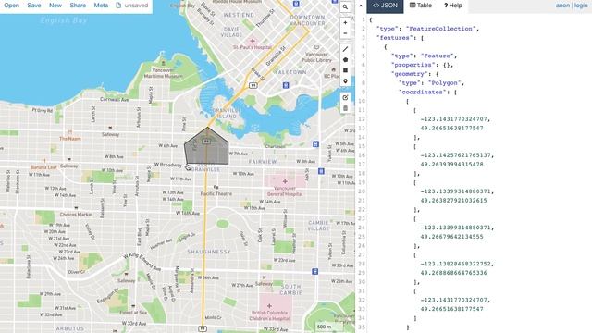
Task: Click highway 99 shield at W 33rd Ave
Action: (x=203, y=329)
